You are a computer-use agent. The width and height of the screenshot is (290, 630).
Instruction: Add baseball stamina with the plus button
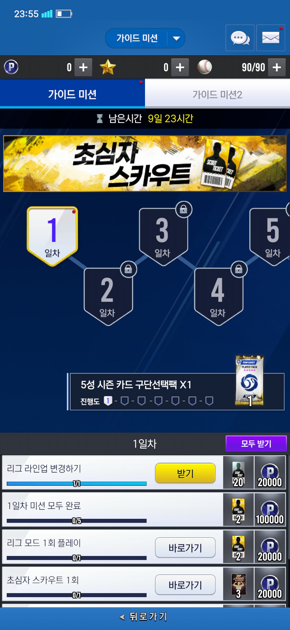pos(277,67)
